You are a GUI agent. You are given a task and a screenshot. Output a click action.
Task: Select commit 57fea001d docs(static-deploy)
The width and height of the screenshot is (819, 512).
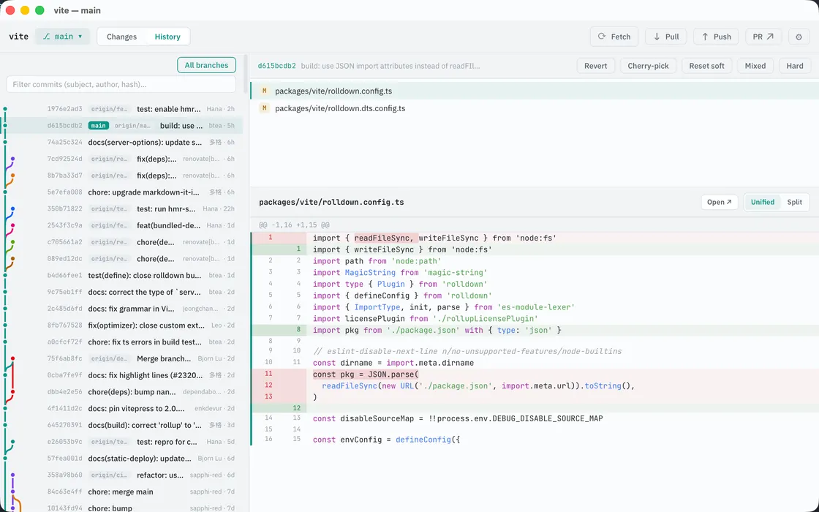[121, 458]
